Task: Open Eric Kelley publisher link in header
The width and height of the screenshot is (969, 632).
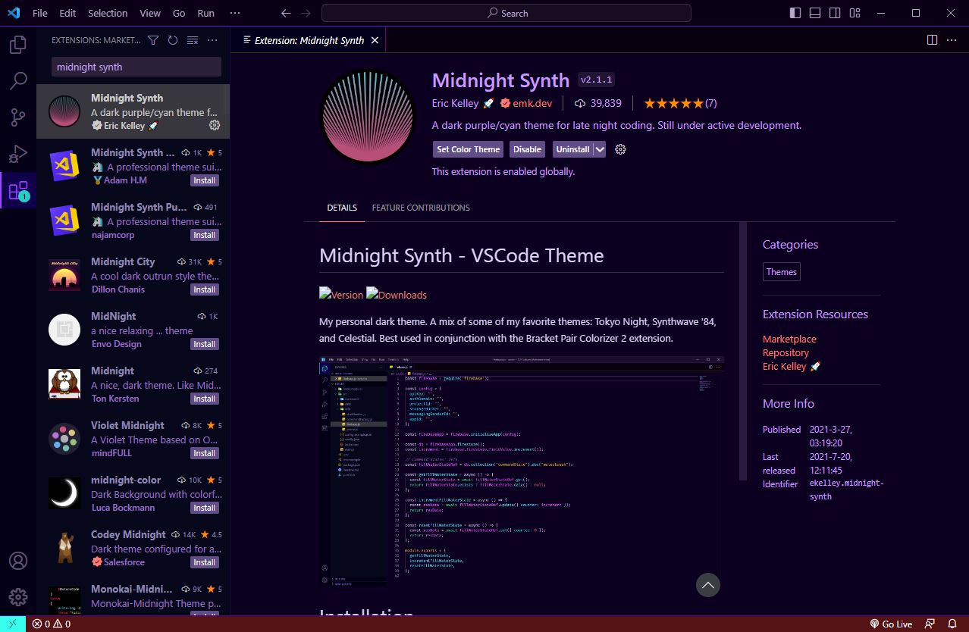Action: pos(456,103)
